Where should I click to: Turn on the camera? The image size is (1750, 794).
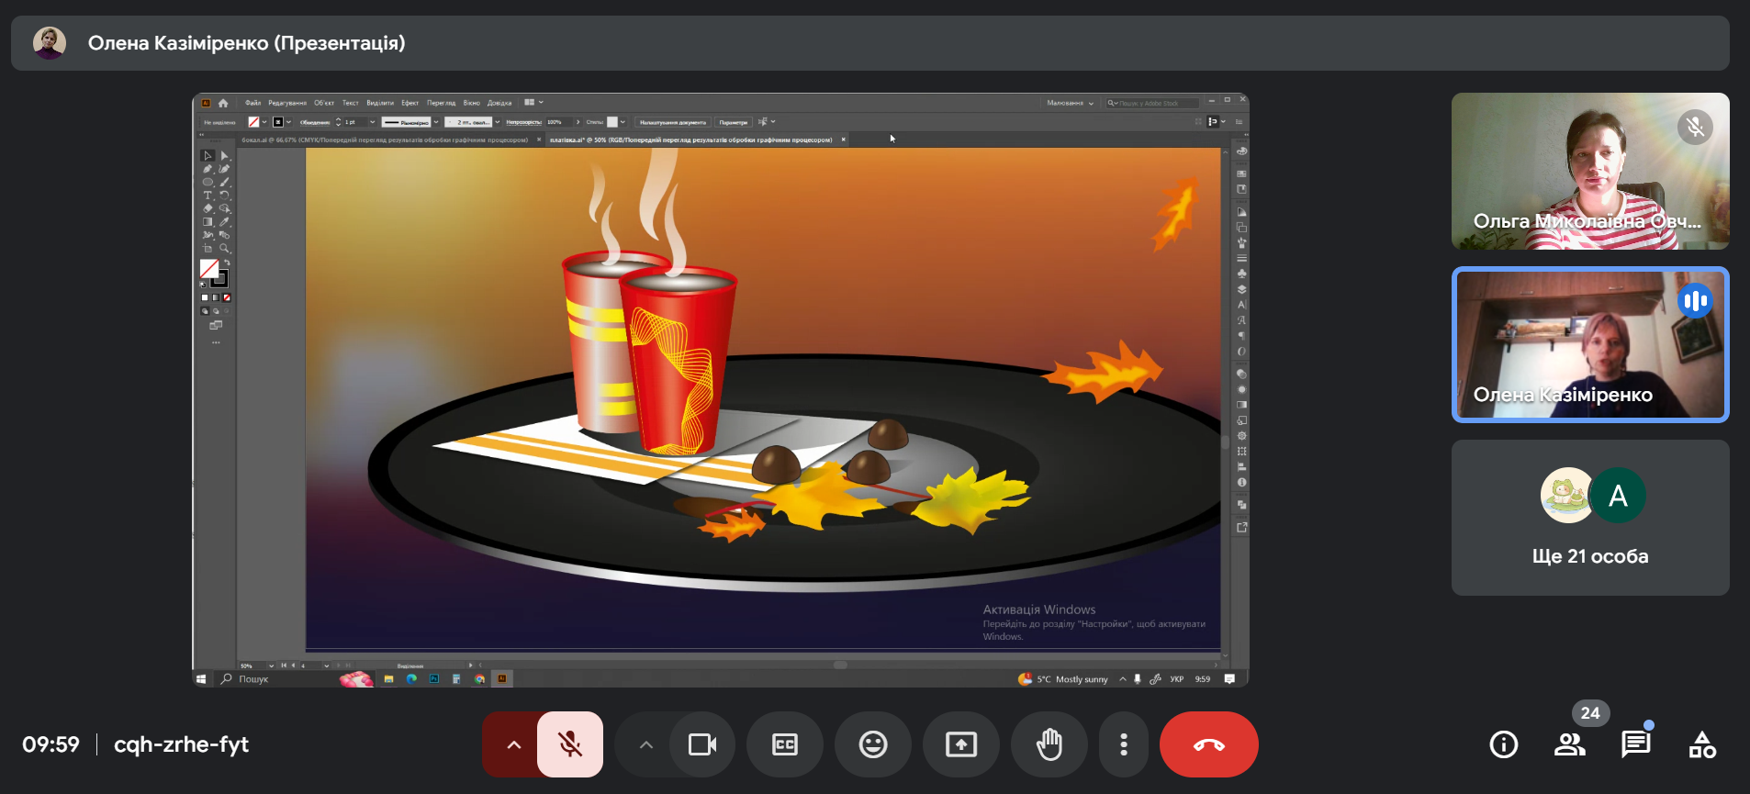[702, 744]
